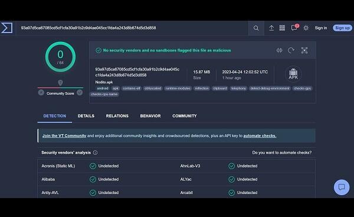The height and width of the screenshot is (217, 354).
Task: Click the obfuscated tag
Action: coord(153,88)
